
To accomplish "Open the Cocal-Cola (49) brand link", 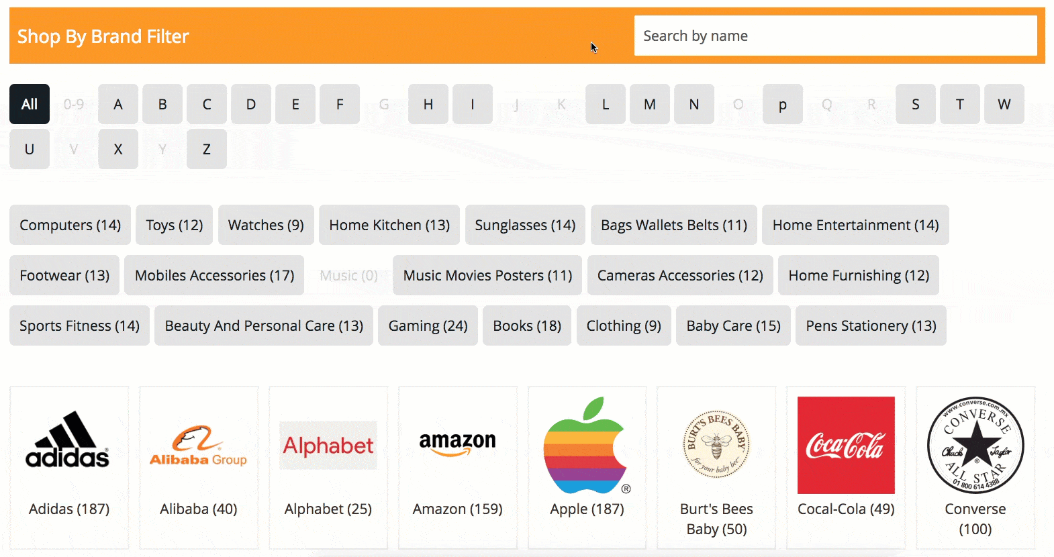I will pos(846,509).
